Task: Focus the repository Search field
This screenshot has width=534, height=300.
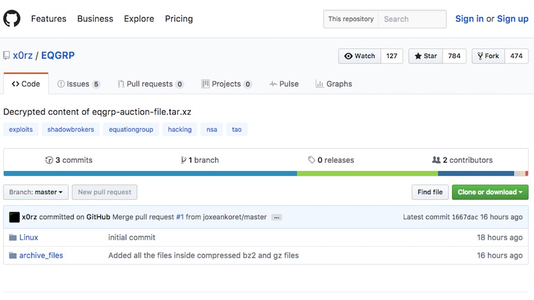Action: click(412, 19)
